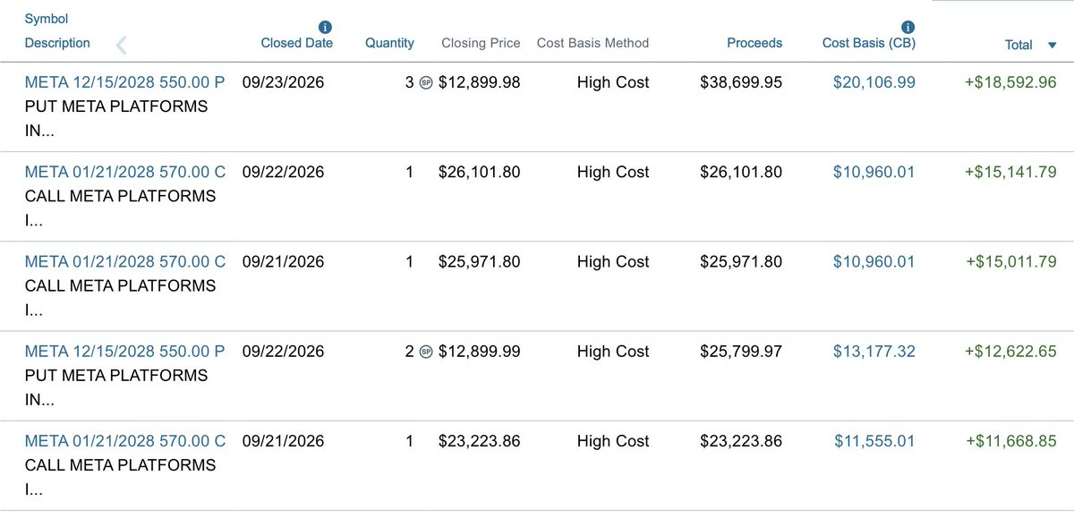
Task: Click the proceeds amount $25,799.97
Action: pyautogui.click(x=741, y=351)
